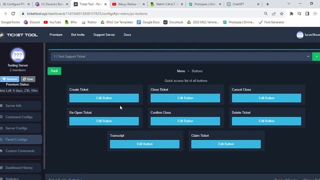Select Panel Configs in the sidebar
This screenshot has width=320, height=180.
[x=21, y=139]
